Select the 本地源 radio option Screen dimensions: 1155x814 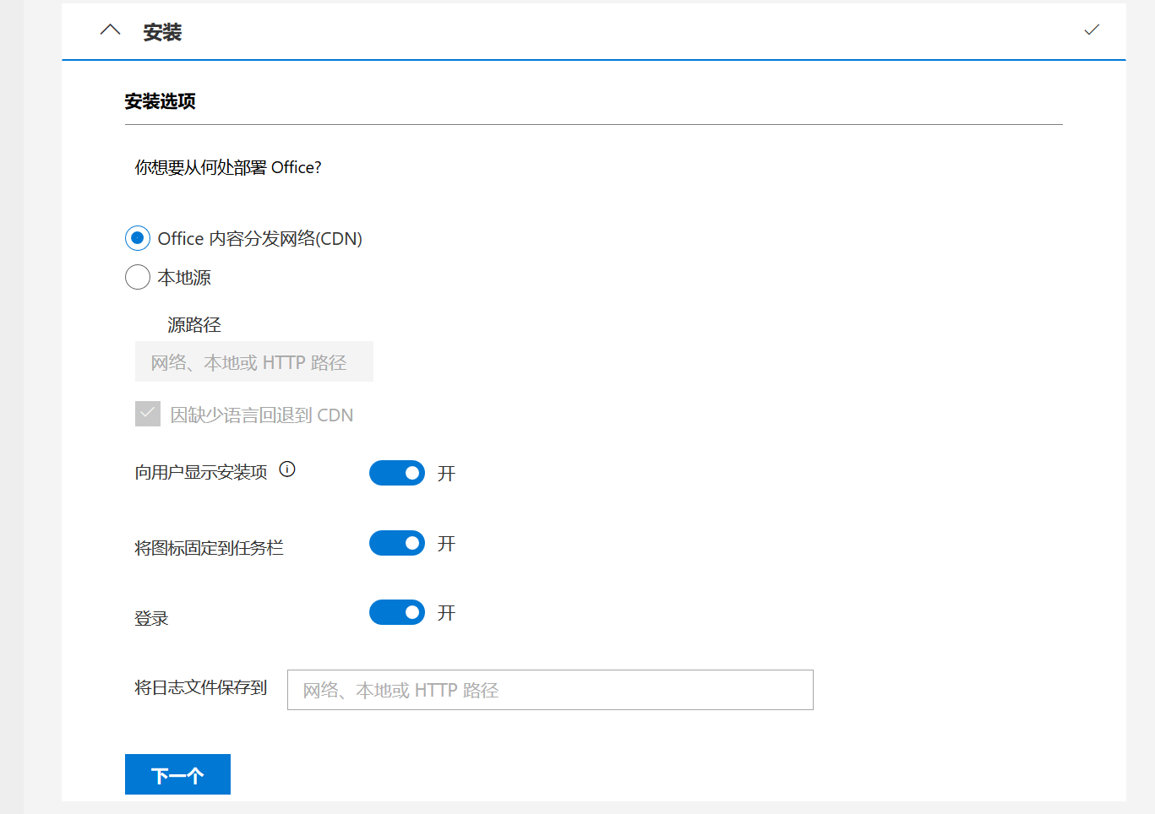point(138,277)
